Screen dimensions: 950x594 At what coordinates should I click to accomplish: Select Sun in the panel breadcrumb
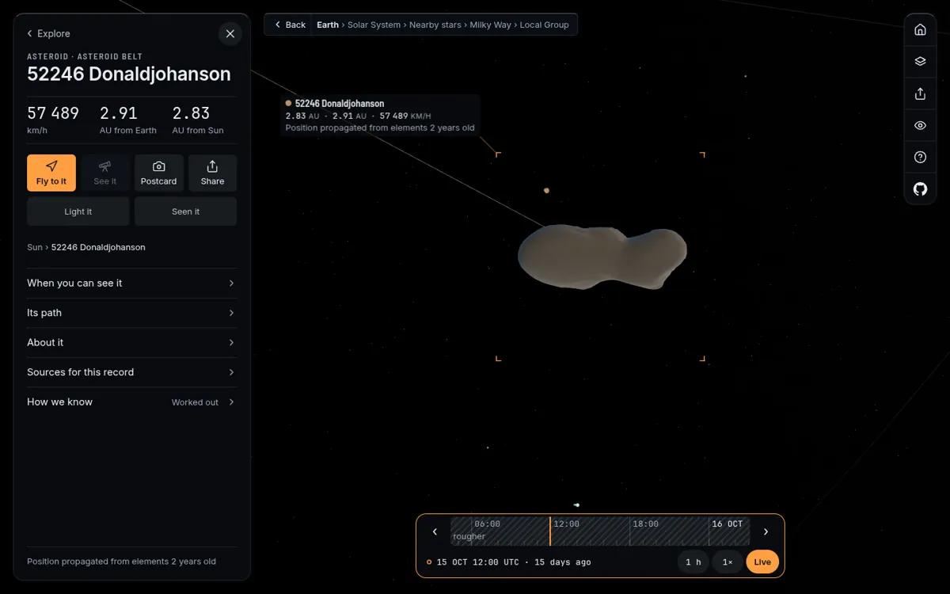coord(35,247)
